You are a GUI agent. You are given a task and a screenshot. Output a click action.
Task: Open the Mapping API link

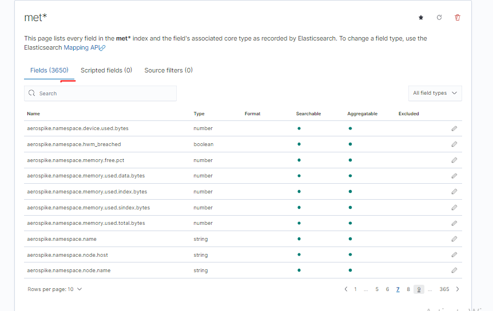pos(84,48)
